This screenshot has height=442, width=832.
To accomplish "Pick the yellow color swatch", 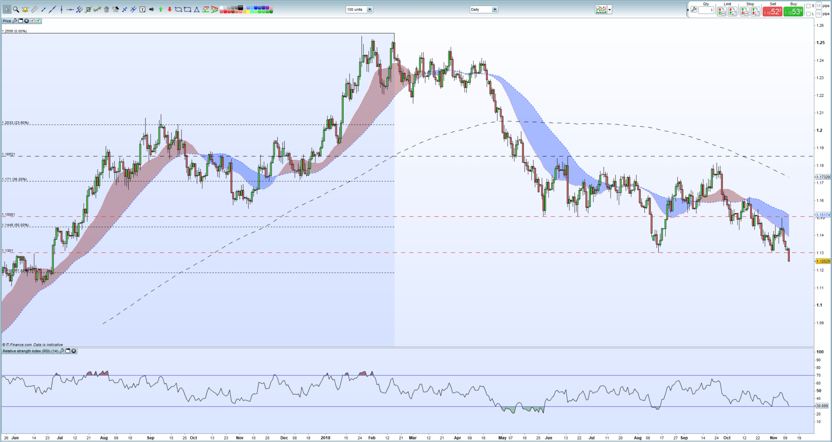I will pos(248,12).
